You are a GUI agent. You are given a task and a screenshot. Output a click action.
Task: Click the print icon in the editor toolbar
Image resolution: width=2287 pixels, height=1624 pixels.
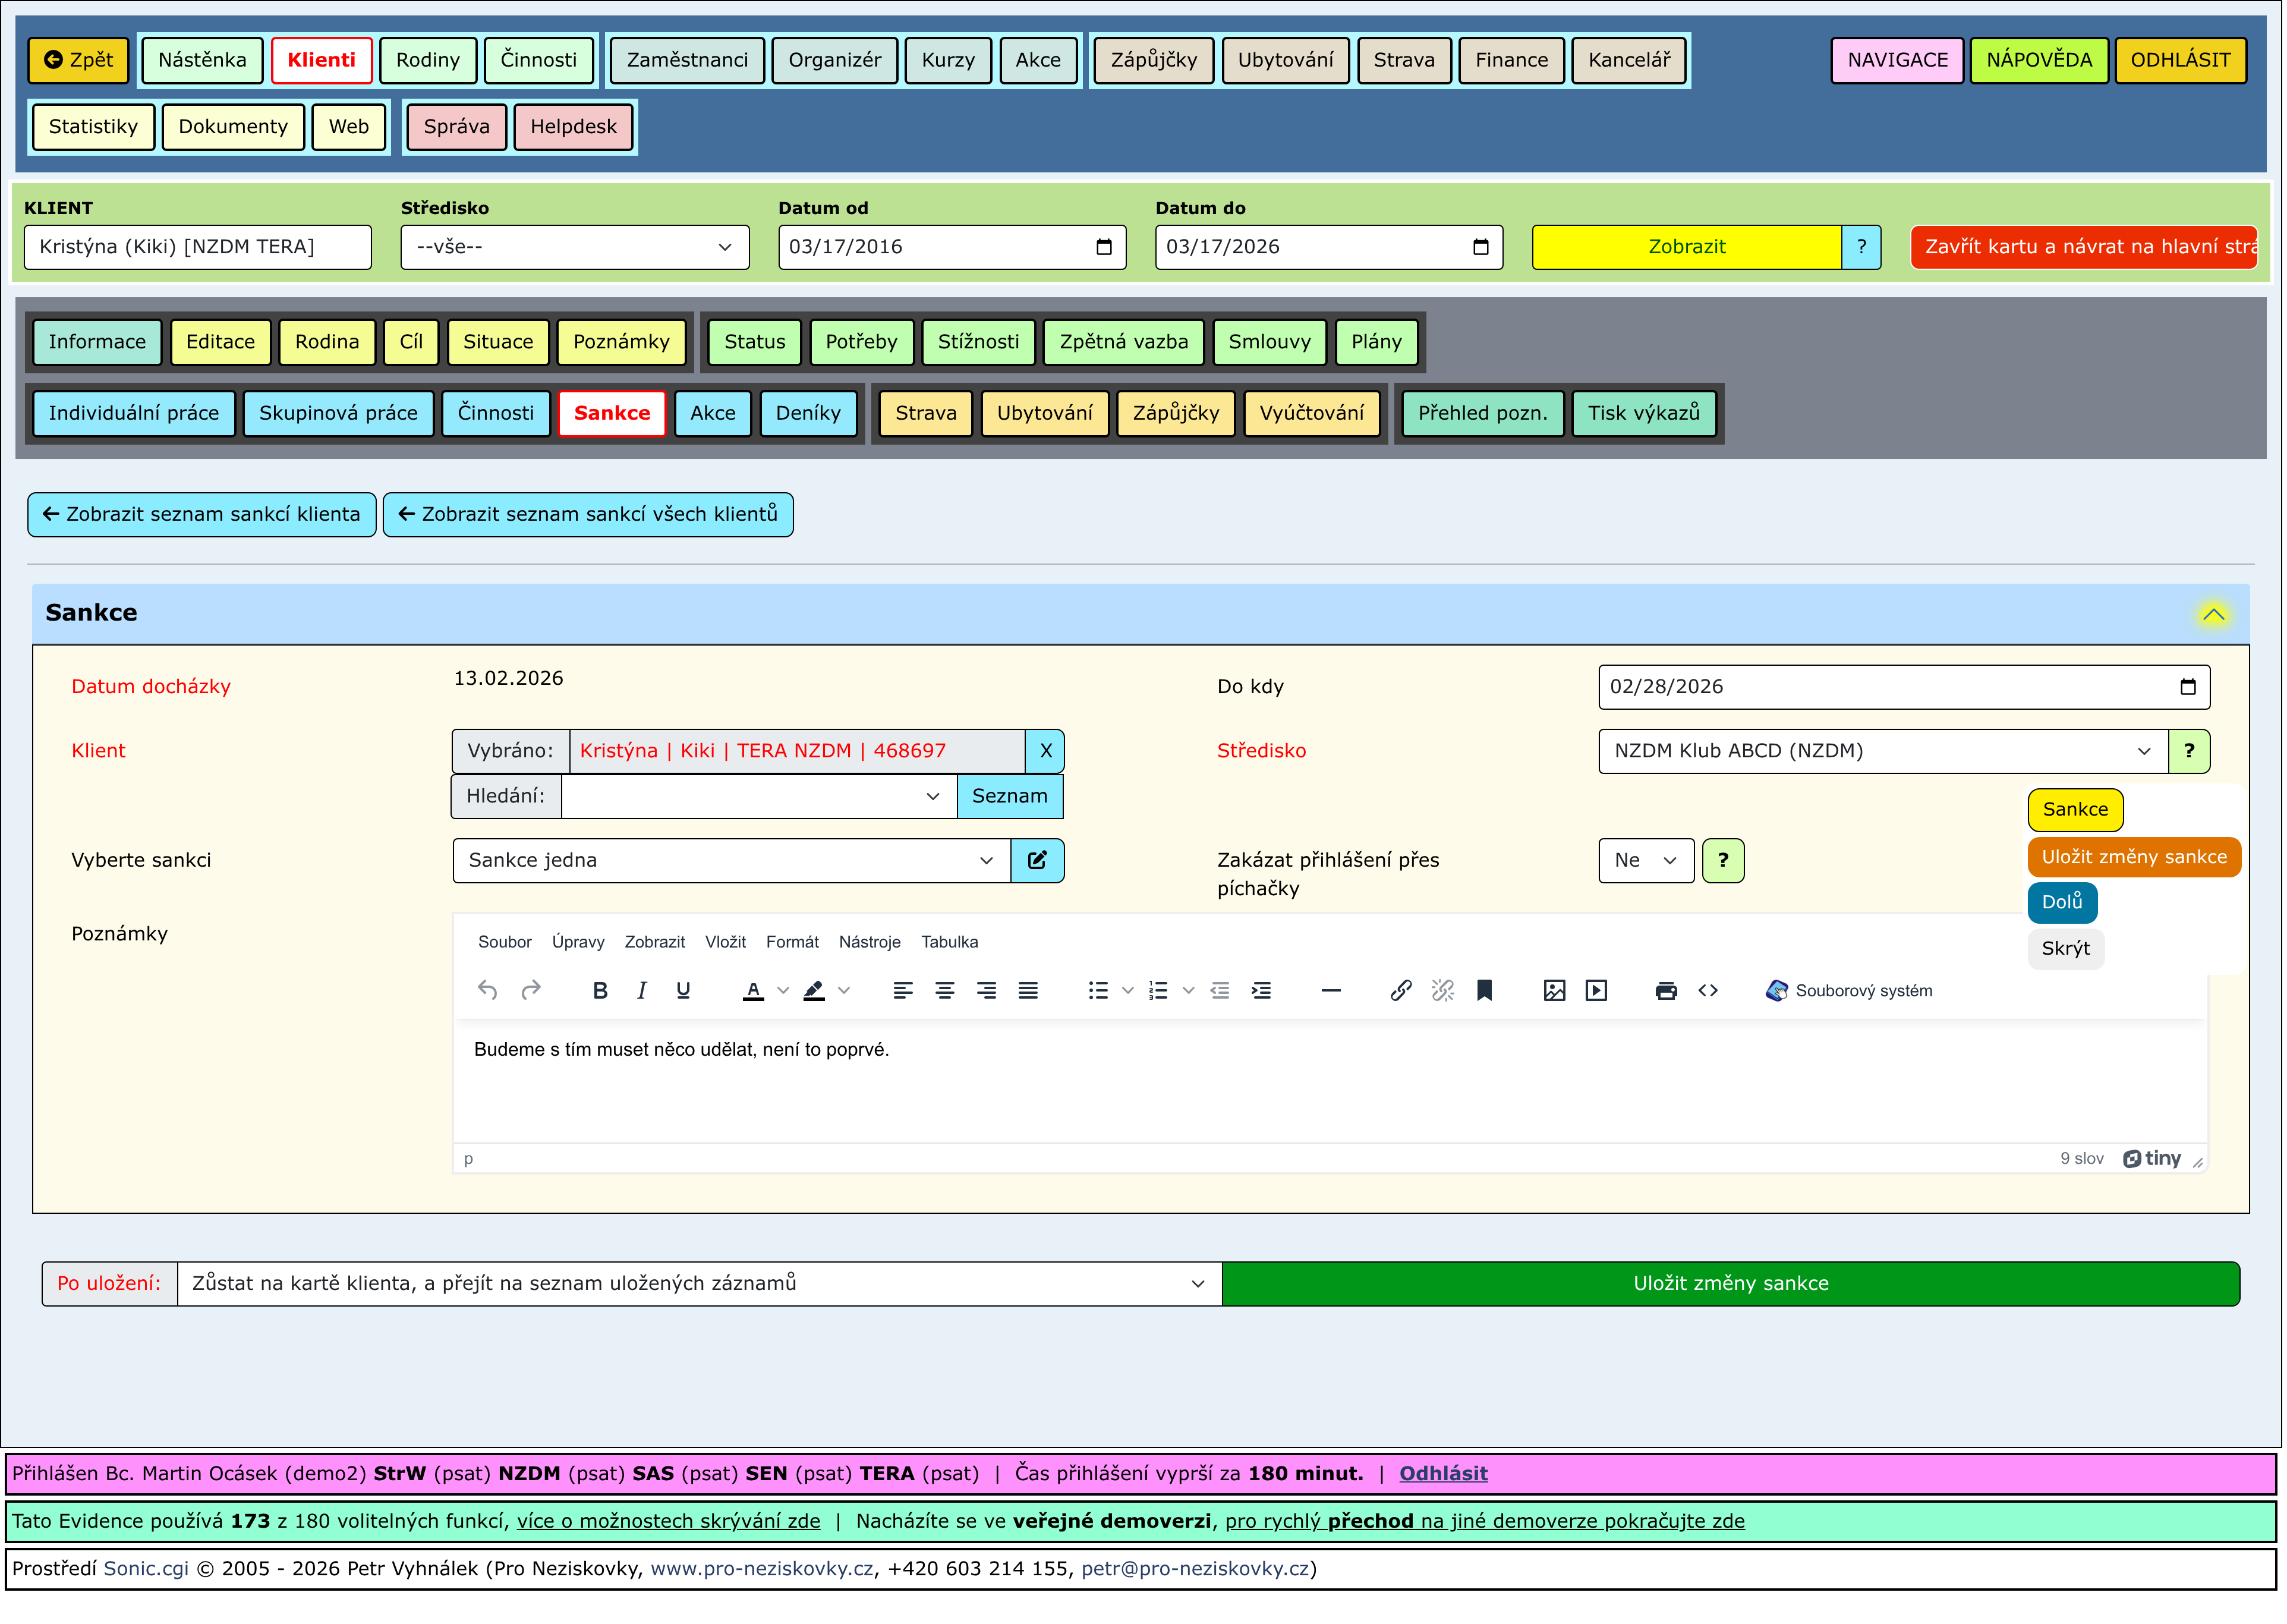coord(1667,991)
